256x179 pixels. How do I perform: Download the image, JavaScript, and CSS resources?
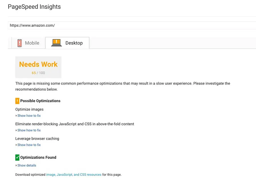(74, 174)
